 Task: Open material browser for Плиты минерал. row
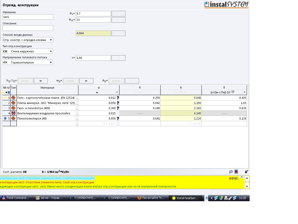[x=77, y=103]
